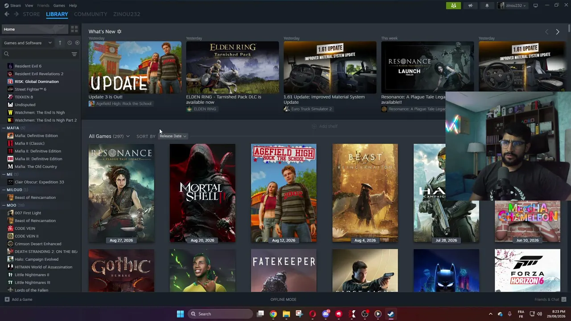Open the advanced filters icon in sidebar
The image size is (571, 321).
point(74,54)
